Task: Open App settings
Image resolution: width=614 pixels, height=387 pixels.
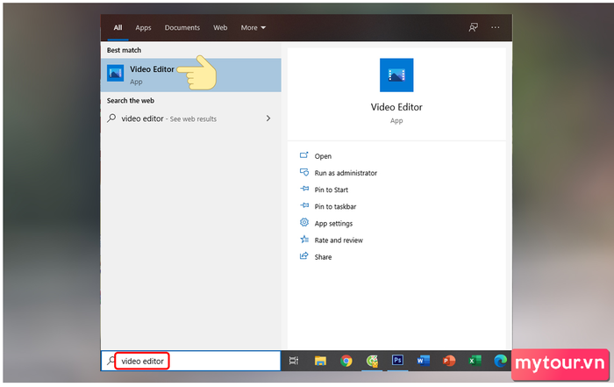Action: pyautogui.click(x=333, y=224)
